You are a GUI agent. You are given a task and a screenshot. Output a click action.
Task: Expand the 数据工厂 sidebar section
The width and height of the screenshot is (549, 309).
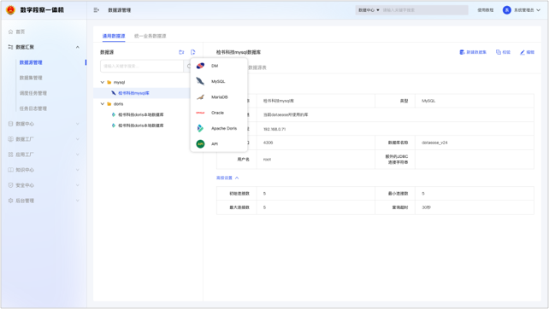pyautogui.click(x=77, y=139)
